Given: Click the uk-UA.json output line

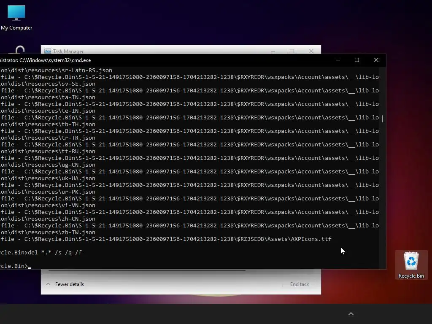Looking at the screenshot, I should tap(48, 178).
